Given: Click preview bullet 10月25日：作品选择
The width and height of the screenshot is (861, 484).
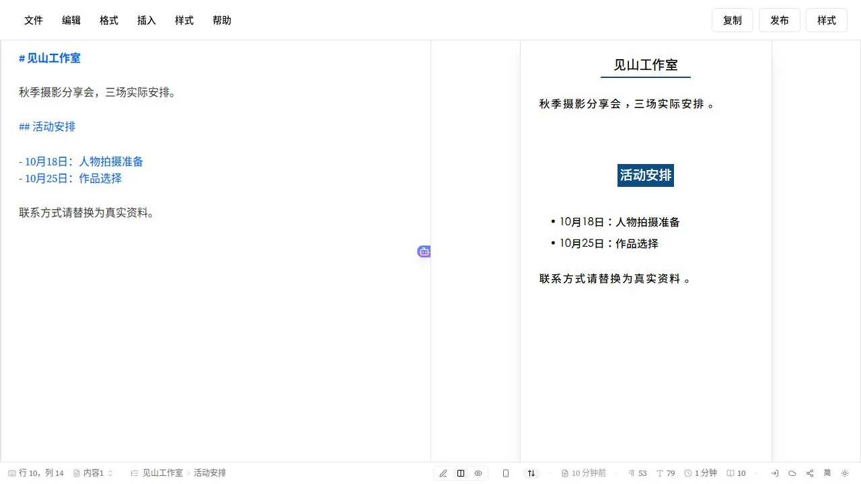Looking at the screenshot, I should pos(609,243).
